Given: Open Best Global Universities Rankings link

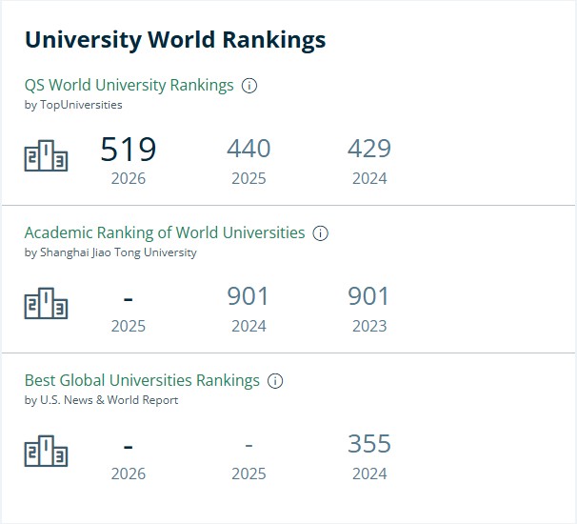Looking at the screenshot, I should click(142, 380).
